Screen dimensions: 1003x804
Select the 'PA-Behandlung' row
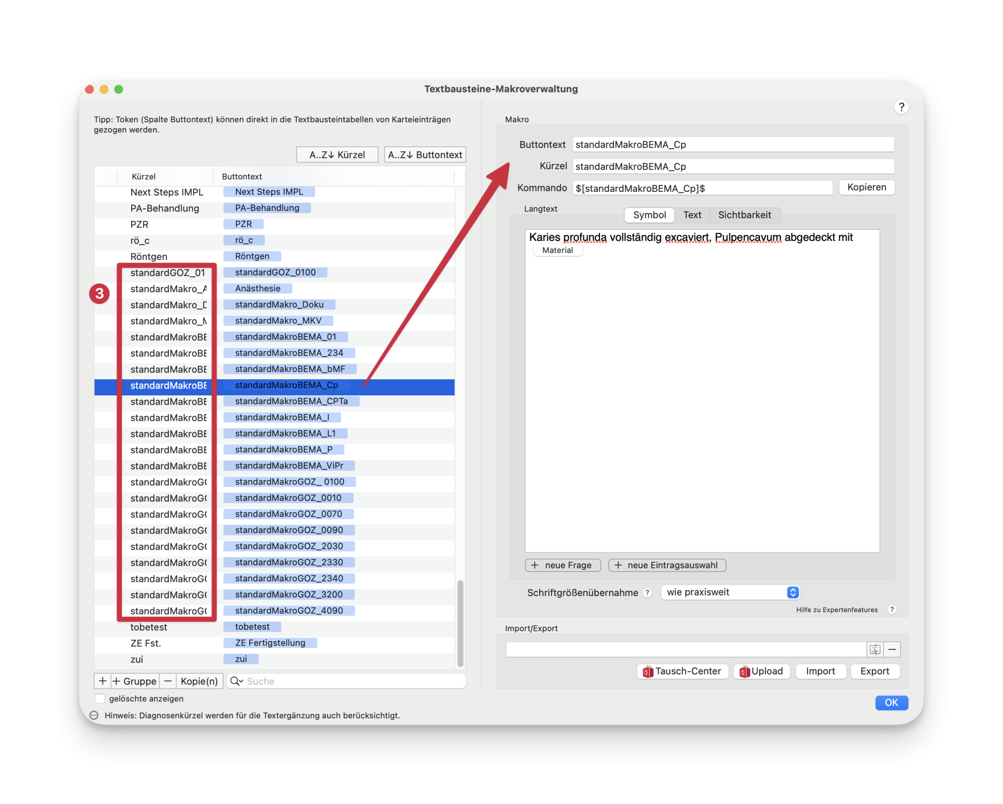click(274, 208)
